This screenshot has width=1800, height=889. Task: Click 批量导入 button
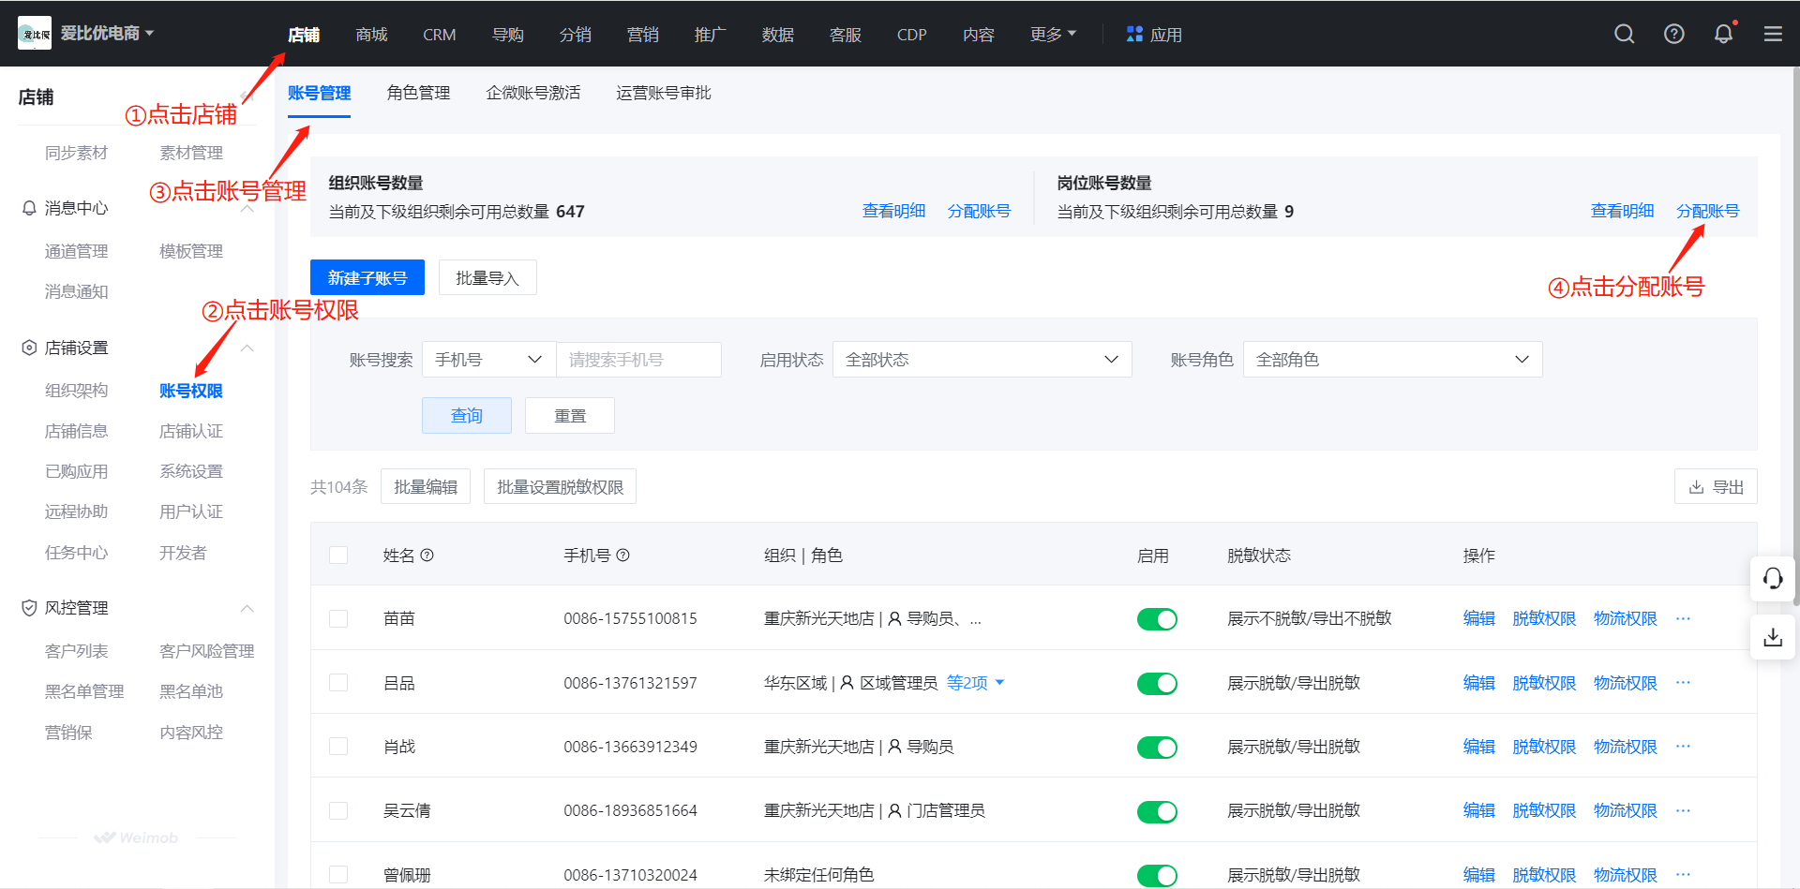tap(487, 277)
